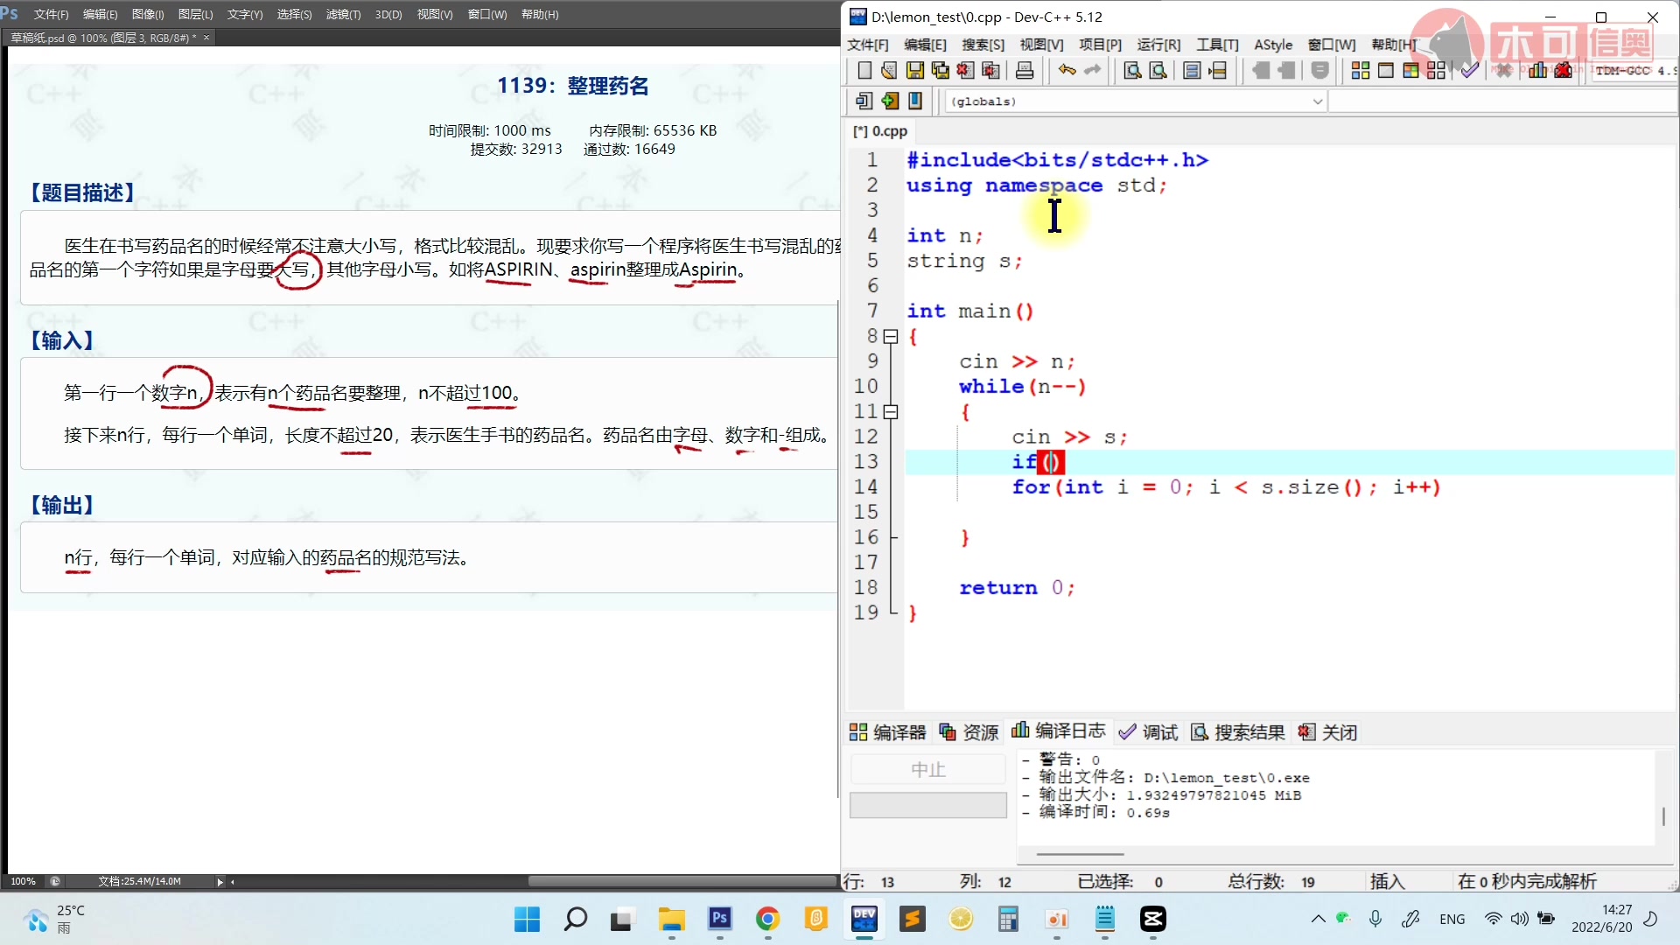
Task: Click the Delete profiling information icon
Action: [x=1564, y=71]
